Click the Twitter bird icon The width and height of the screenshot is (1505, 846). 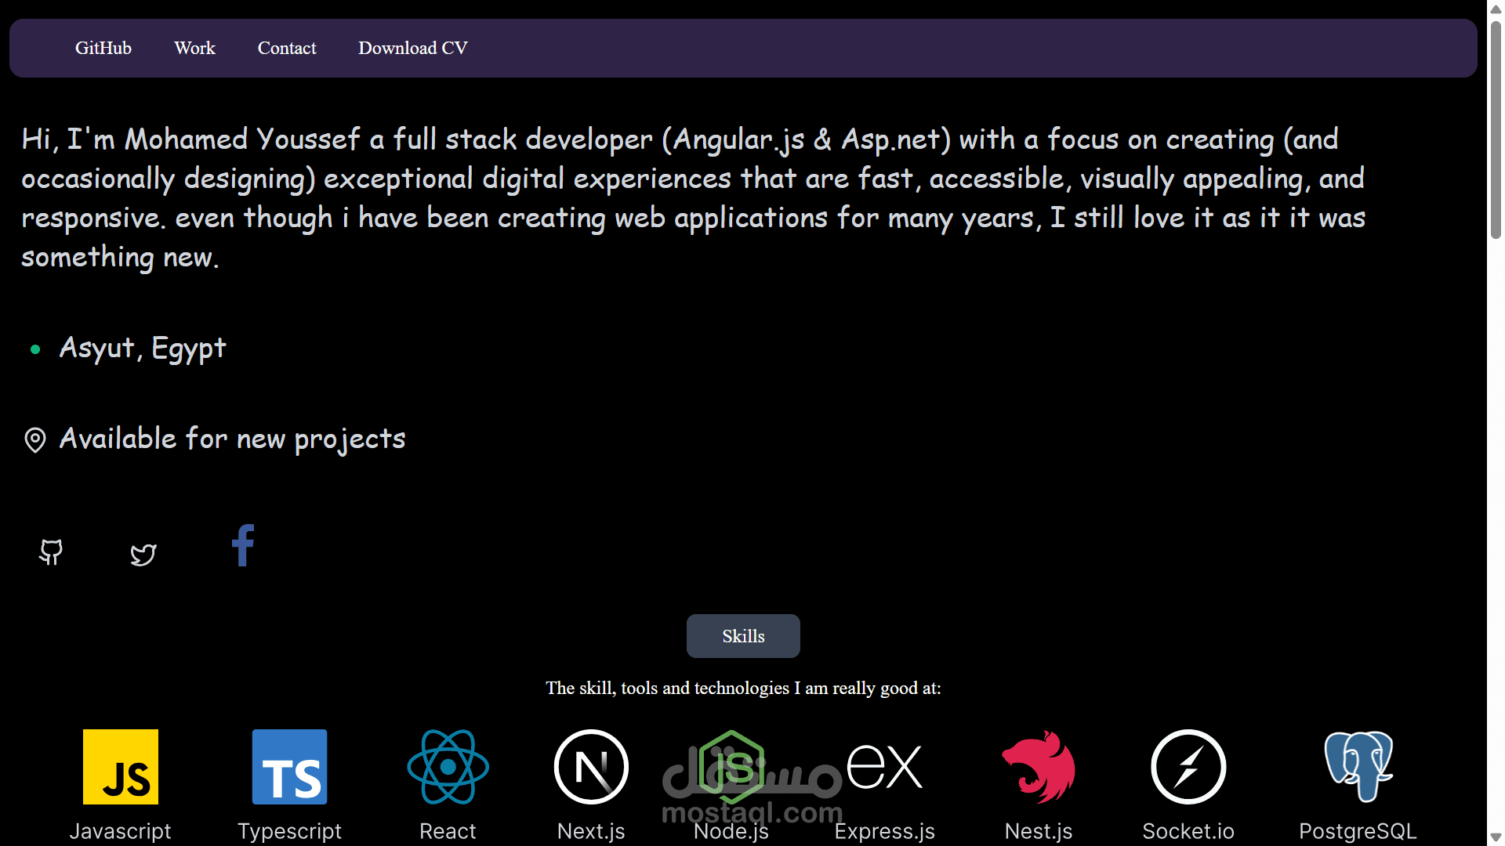[143, 555]
